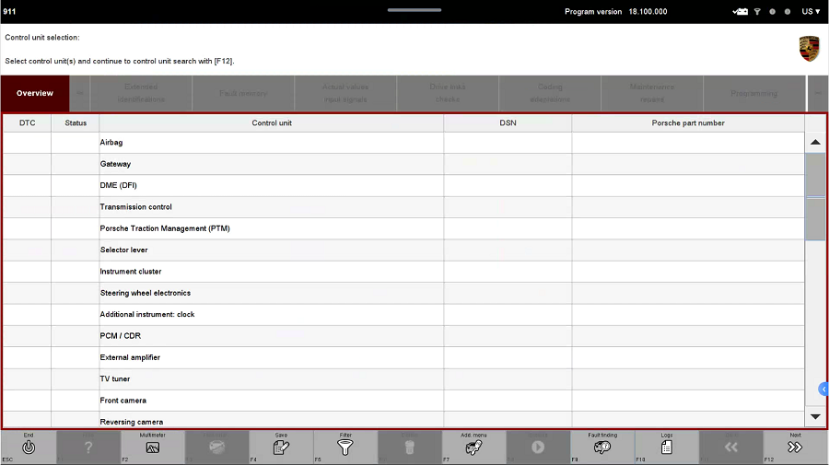829x465 pixels.
Task: Select Selector lever row
Action: click(404, 250)
